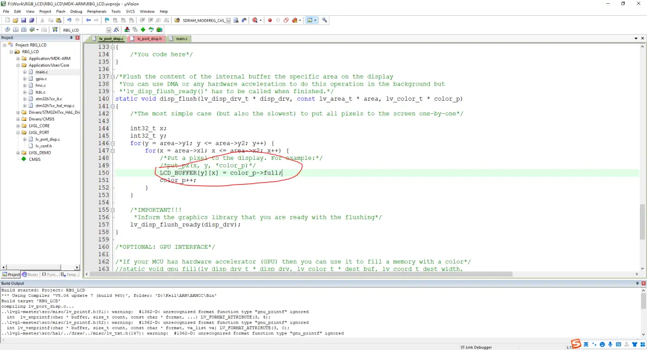Download code to flash with LOAD icon

[55, 30]
